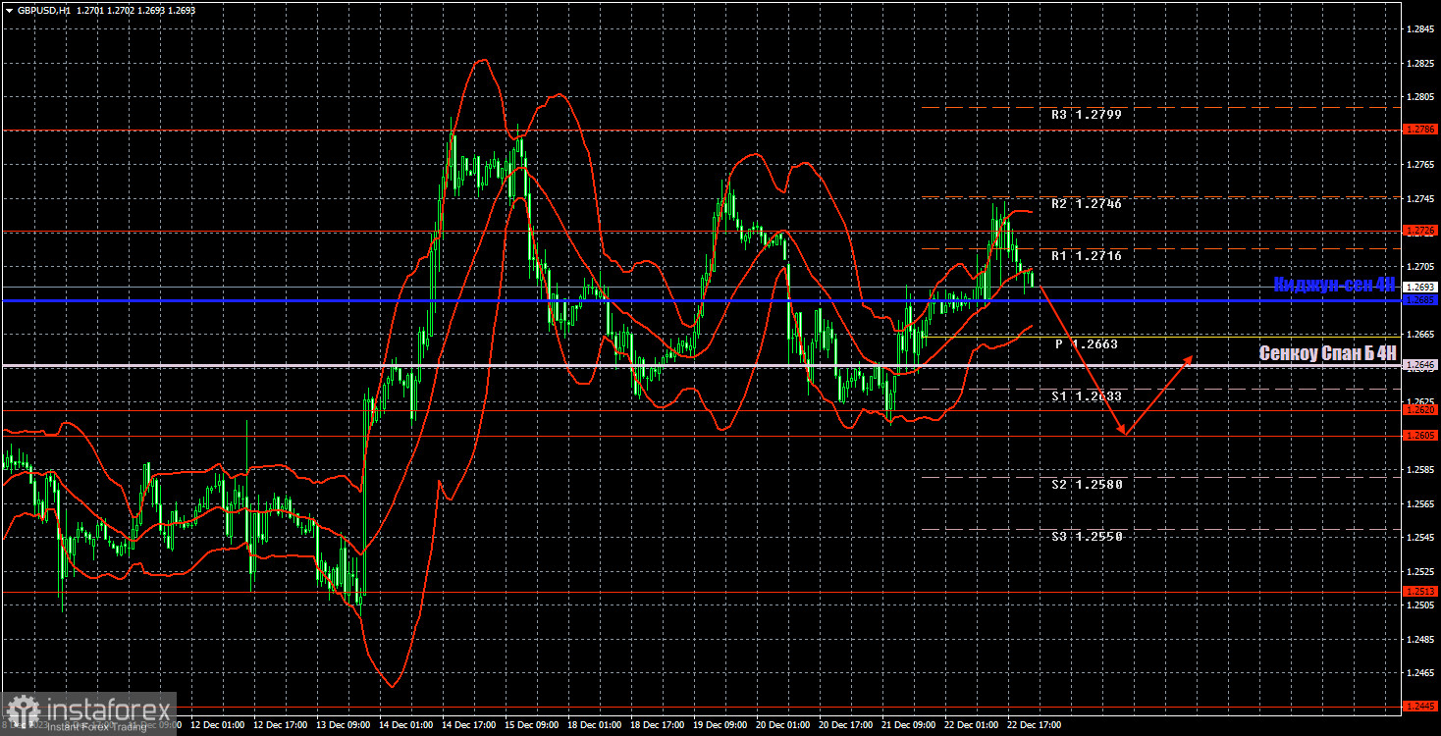Viewport: 1441px width, 736px height.
Task: Click the Киджун-сен 4H line label
Action: pos(1334,285)
